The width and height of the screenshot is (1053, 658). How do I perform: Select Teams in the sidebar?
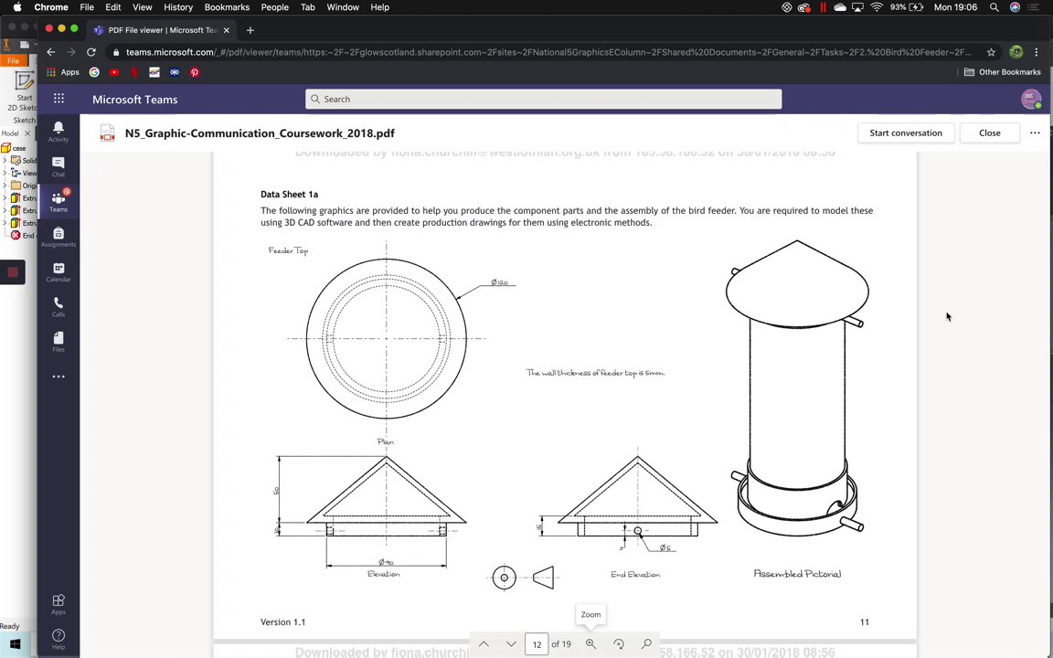point(58,201)
